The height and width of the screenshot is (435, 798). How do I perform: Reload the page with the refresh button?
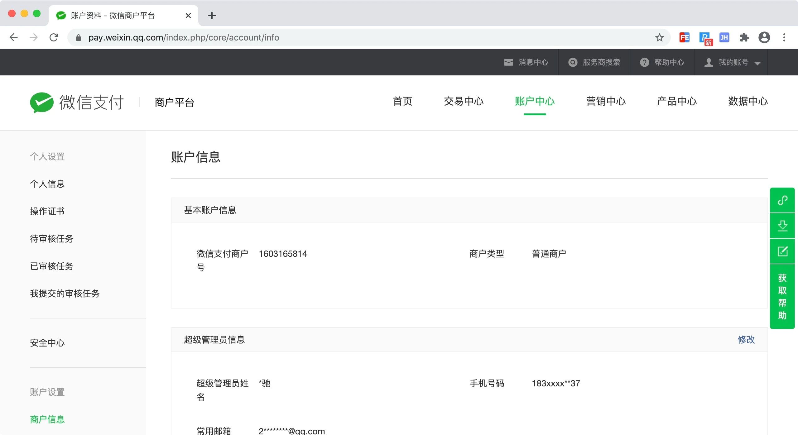54,38
